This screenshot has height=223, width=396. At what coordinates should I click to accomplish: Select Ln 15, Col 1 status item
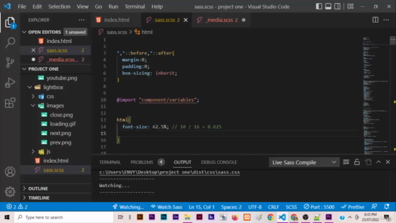click(202, 207)
